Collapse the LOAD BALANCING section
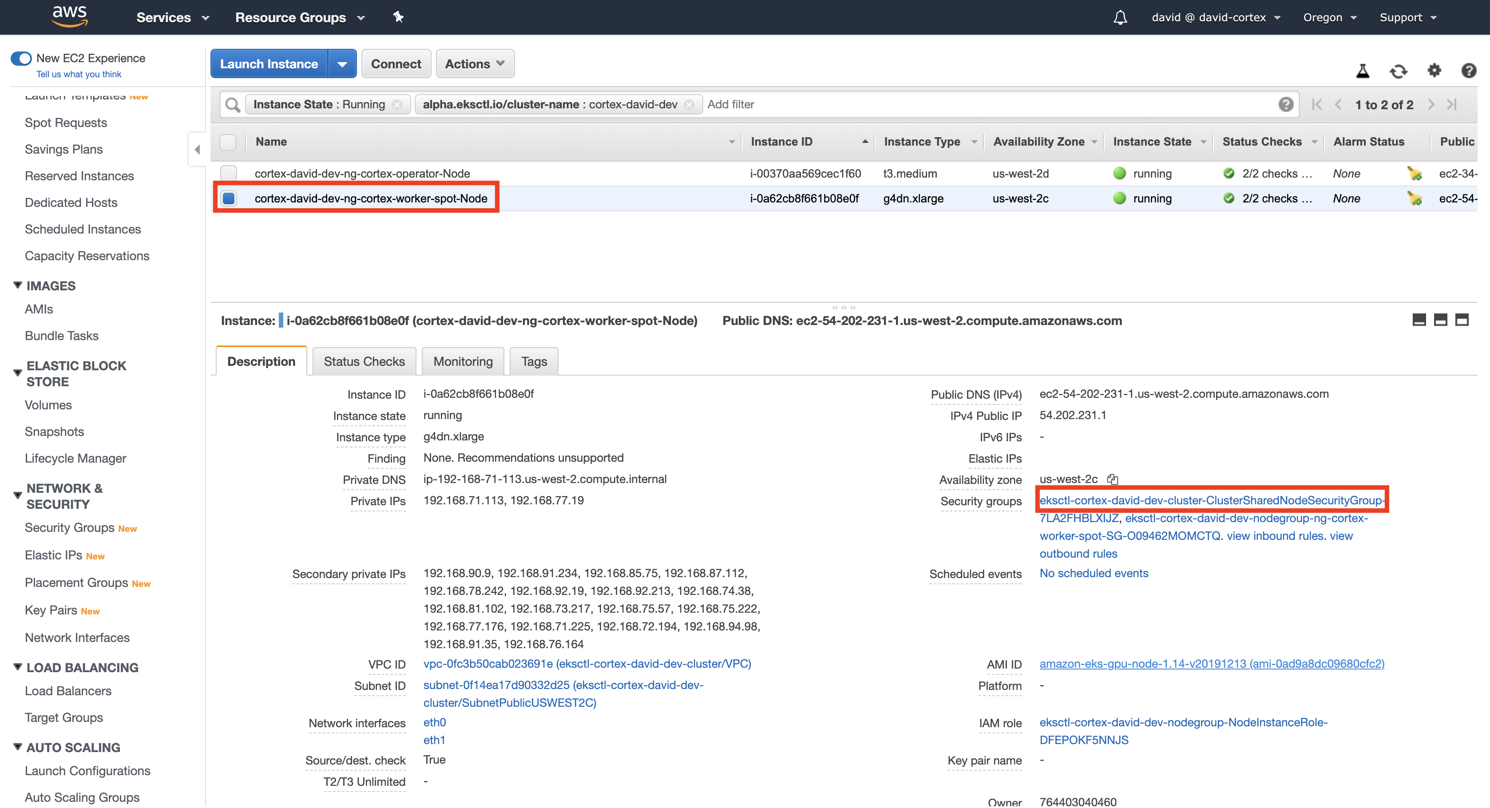The height and width of the screenshot is (808, 1490). pos(18,667)
